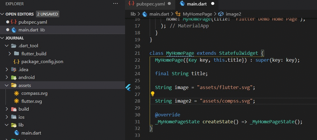Click unsaved dot beside pubspec.yaml in Open Editors

[8, 22]
